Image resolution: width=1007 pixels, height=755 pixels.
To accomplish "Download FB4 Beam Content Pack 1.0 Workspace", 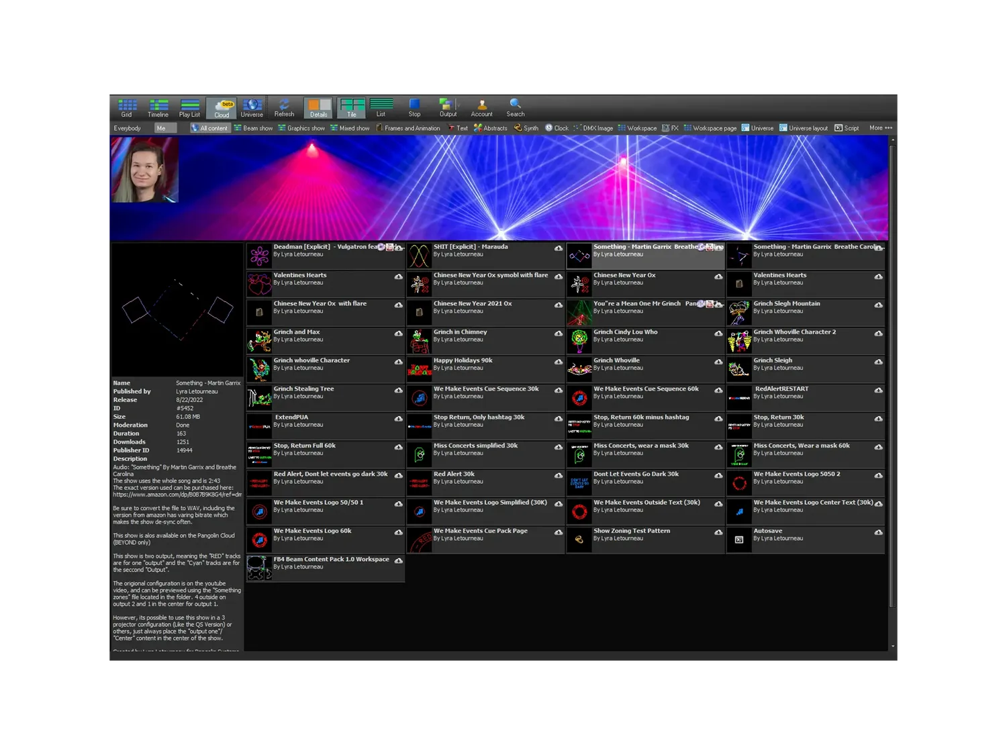I will coord(399,560).
